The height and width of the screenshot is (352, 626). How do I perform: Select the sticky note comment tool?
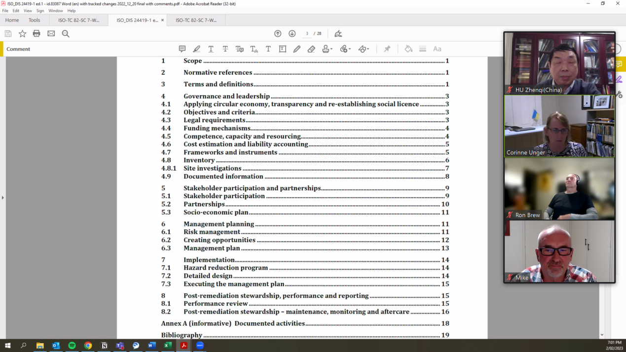pos(182,49)
